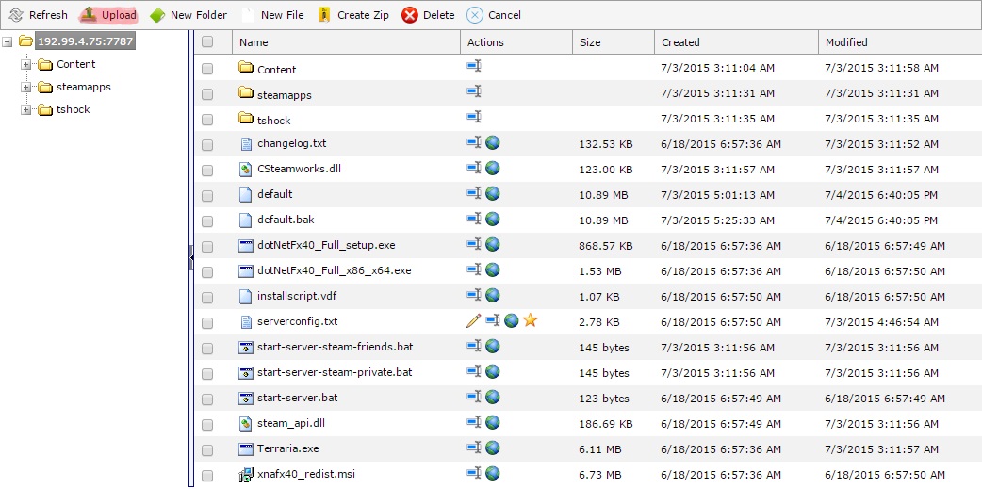Click the splitter handle to collapse tree panel
982x489 pixels.
(190, 257)
